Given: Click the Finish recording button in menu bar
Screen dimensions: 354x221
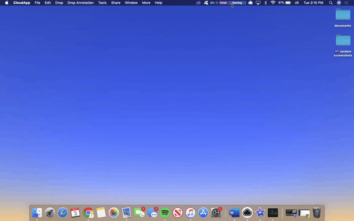Looking at the screenshot, I should 223,3.
